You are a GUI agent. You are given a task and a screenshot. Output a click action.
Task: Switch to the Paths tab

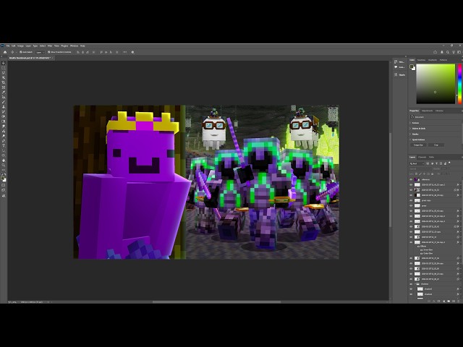coord(431,158)
